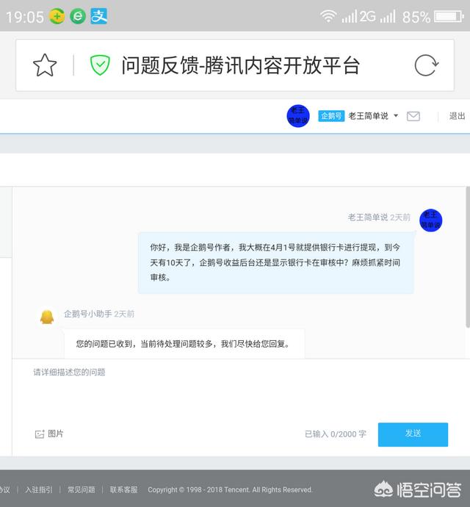Open the 常见问题 footer link
Image resolution: width=470 pixels, height=507 pixels.
82,489
